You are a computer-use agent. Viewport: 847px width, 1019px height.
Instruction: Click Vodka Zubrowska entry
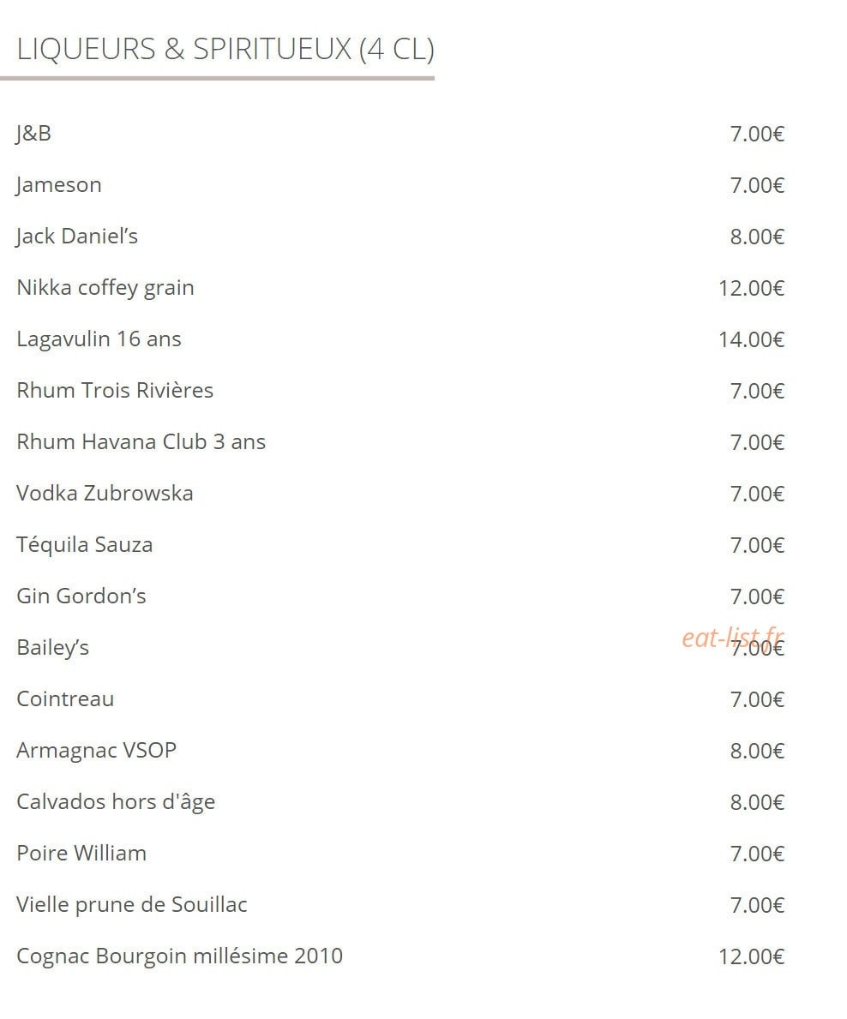[x=105, y=494]
